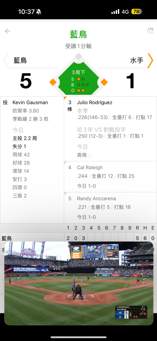
Task: Tap the 藍鳥 row in scoreboard
Action: [x=78, y=238]
